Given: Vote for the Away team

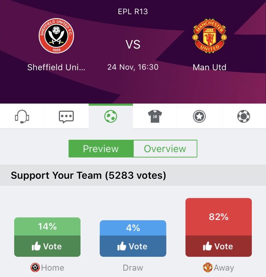Looking at the screenshot, I should point(218,246).
